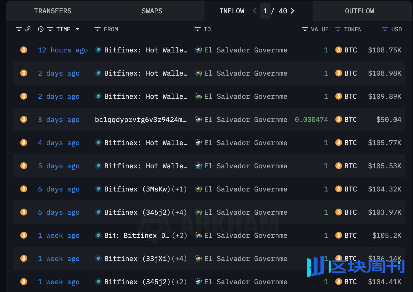Click El Salvador Government in 12 hours row
Image resolution: width=413 pixels, height=292 pixels.
(246, 50)
